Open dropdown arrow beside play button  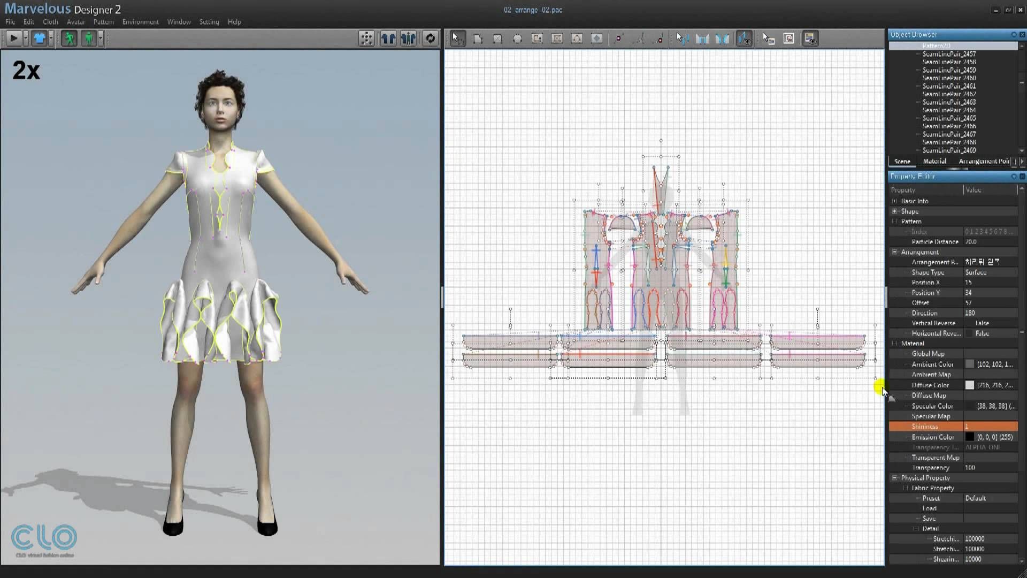coord(25,38)
